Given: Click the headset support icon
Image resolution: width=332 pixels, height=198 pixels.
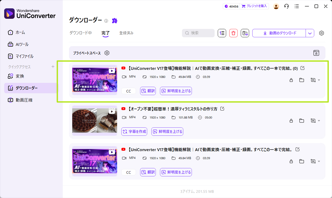Looking at the screenshot, I should click(x=286, y=6).
